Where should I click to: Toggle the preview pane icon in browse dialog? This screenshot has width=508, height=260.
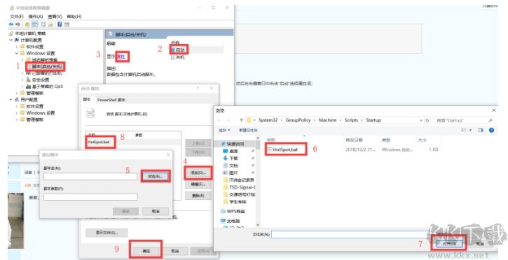click(x=481, y=130)
